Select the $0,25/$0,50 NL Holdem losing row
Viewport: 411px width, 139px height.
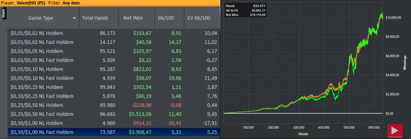pyautogui.click(x=113, y=105)
